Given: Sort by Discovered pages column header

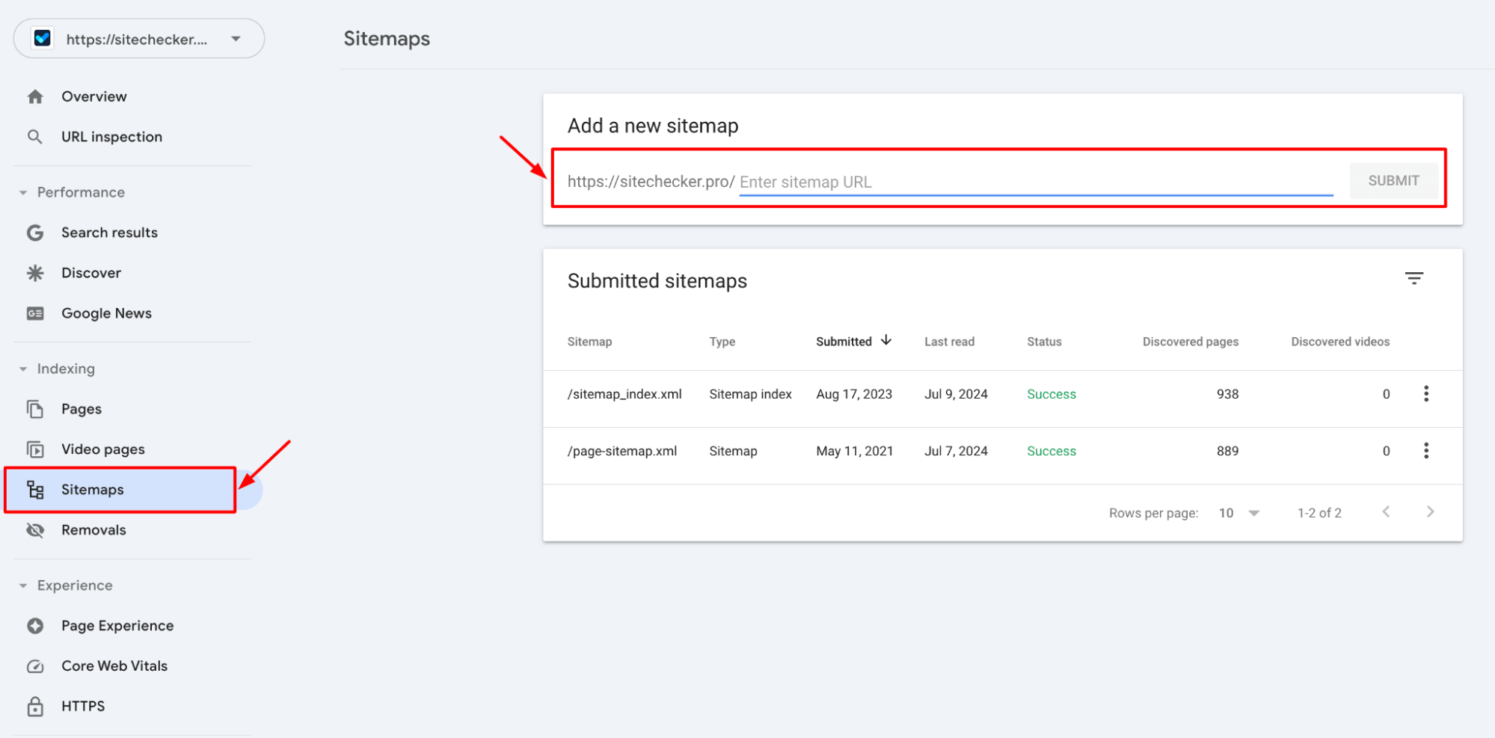Looking at the screenshot, I should tap(1190, 342).
